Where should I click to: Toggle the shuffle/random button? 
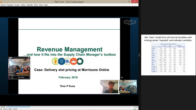click(16, 109)
